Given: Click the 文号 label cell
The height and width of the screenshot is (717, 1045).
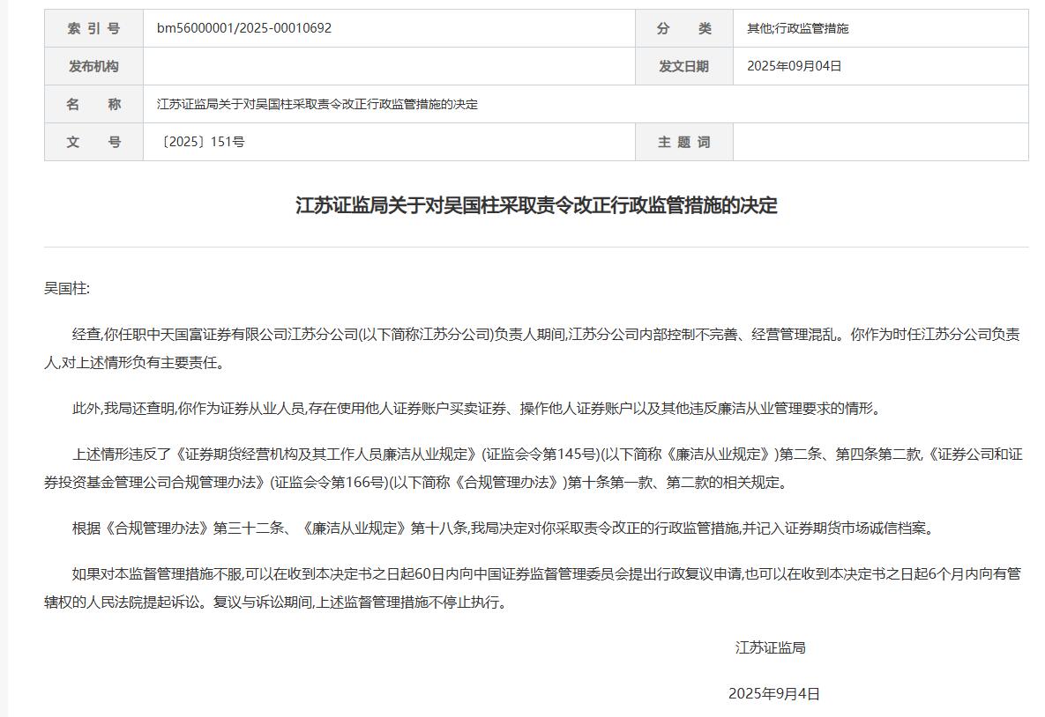Looking at the screenshot, I should coord(94,142).
